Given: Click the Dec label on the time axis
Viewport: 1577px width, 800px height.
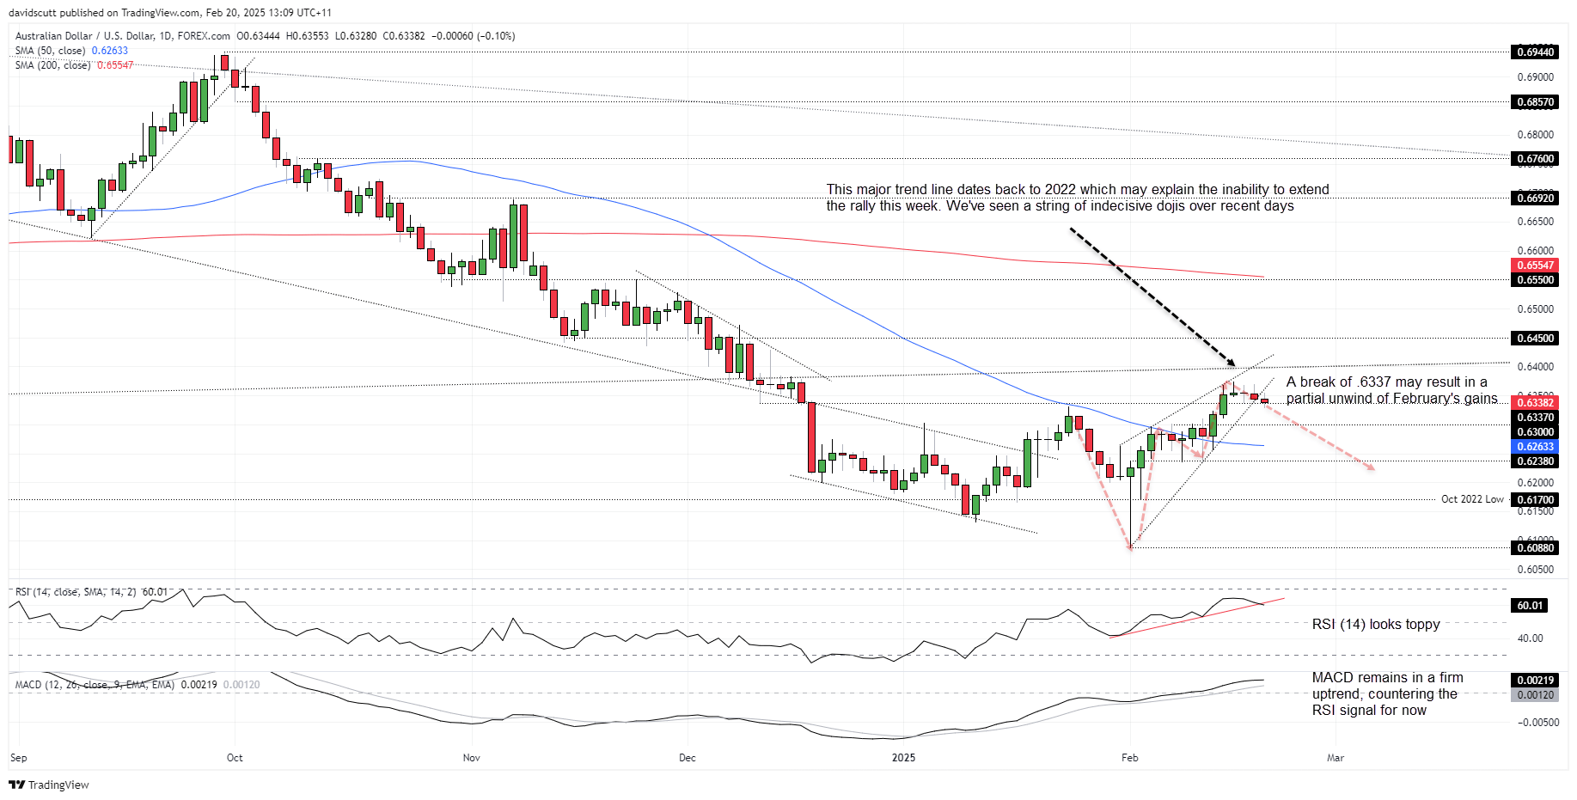Looking at the screenshot, I should pyautogui.click(x=687, y=758).
